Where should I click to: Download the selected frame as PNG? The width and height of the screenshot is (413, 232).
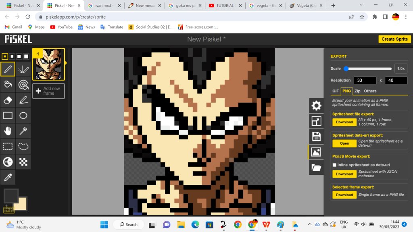(344, 195)
